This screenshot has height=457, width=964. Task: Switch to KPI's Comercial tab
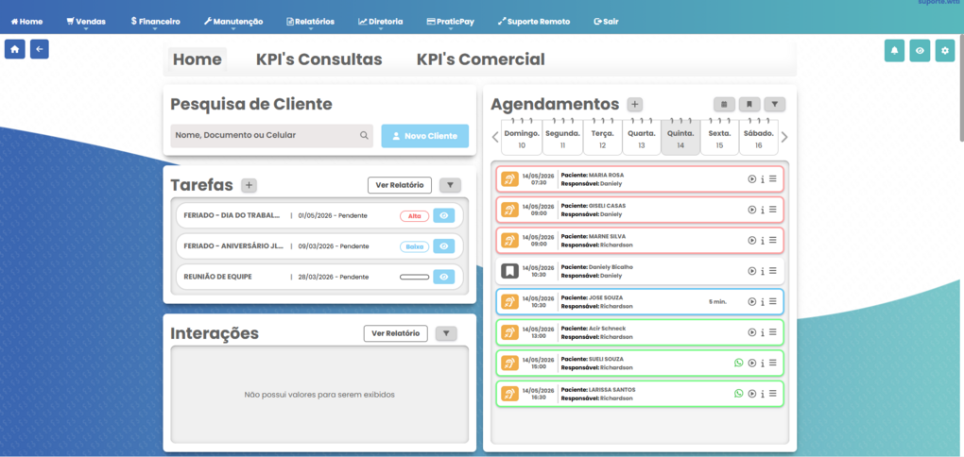click(x=481, y=59)
